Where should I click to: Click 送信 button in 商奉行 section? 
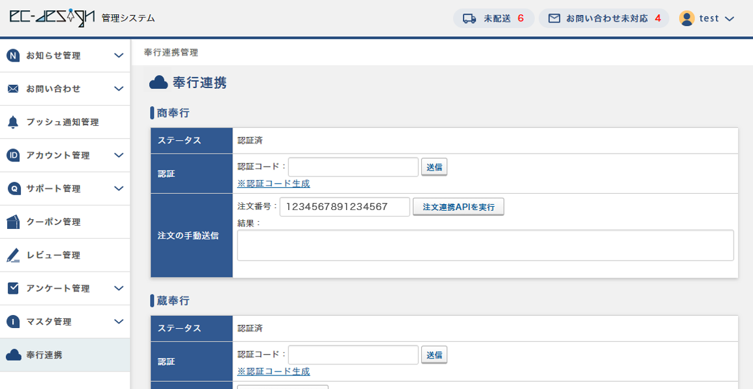(x=434, y=167)
